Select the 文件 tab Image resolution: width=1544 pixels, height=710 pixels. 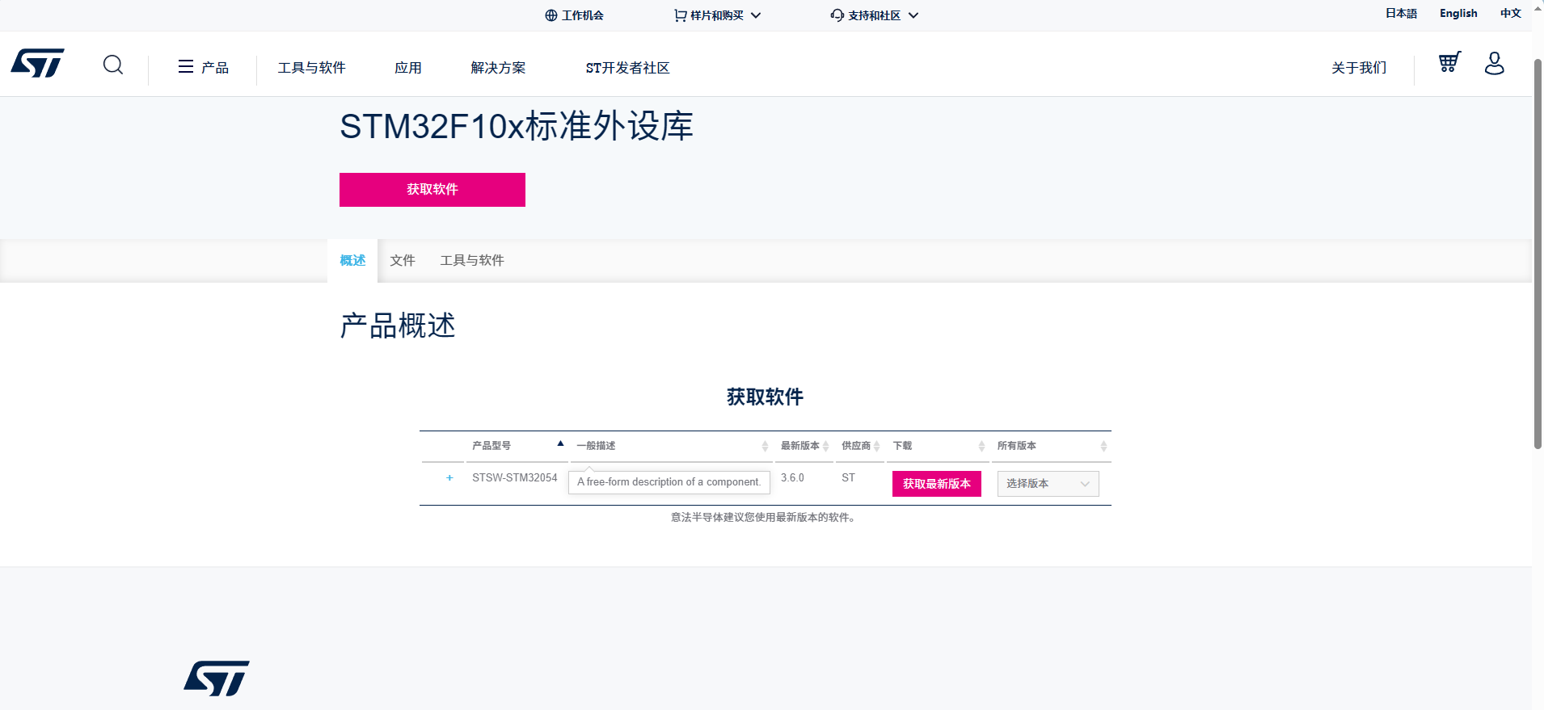[x=403, y=260]
